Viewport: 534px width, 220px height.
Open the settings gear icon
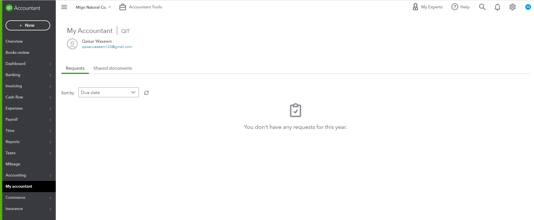pyautogui.click(x=512, y=7)
